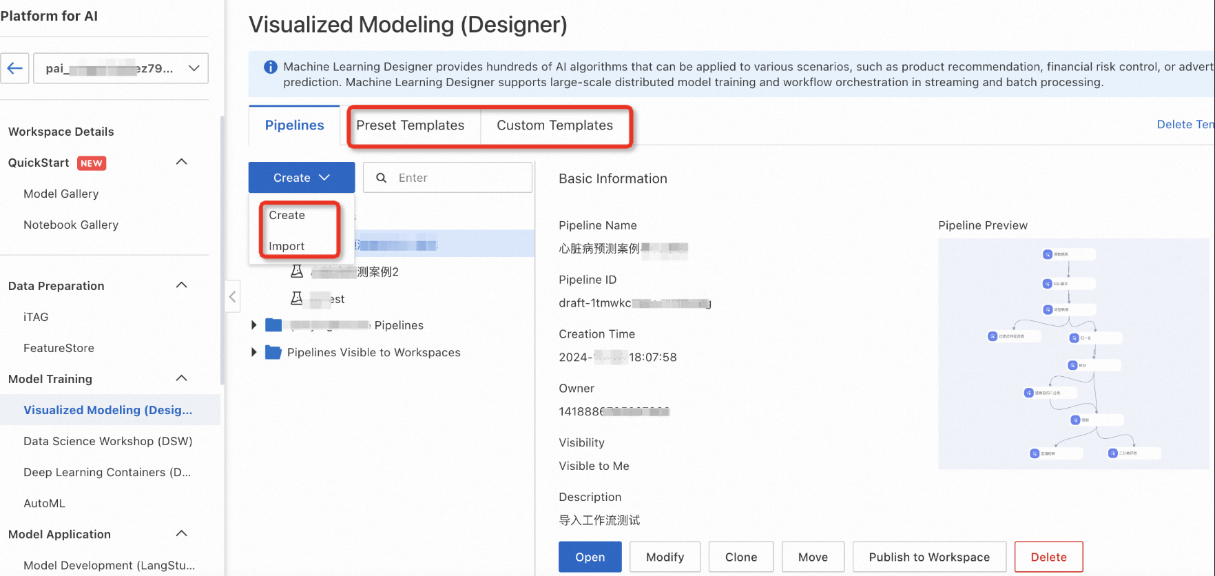This screenshot has height=576, width=1215.
Task: Open Workspace Details in the sidebar
Action: [x=61, y=132]
